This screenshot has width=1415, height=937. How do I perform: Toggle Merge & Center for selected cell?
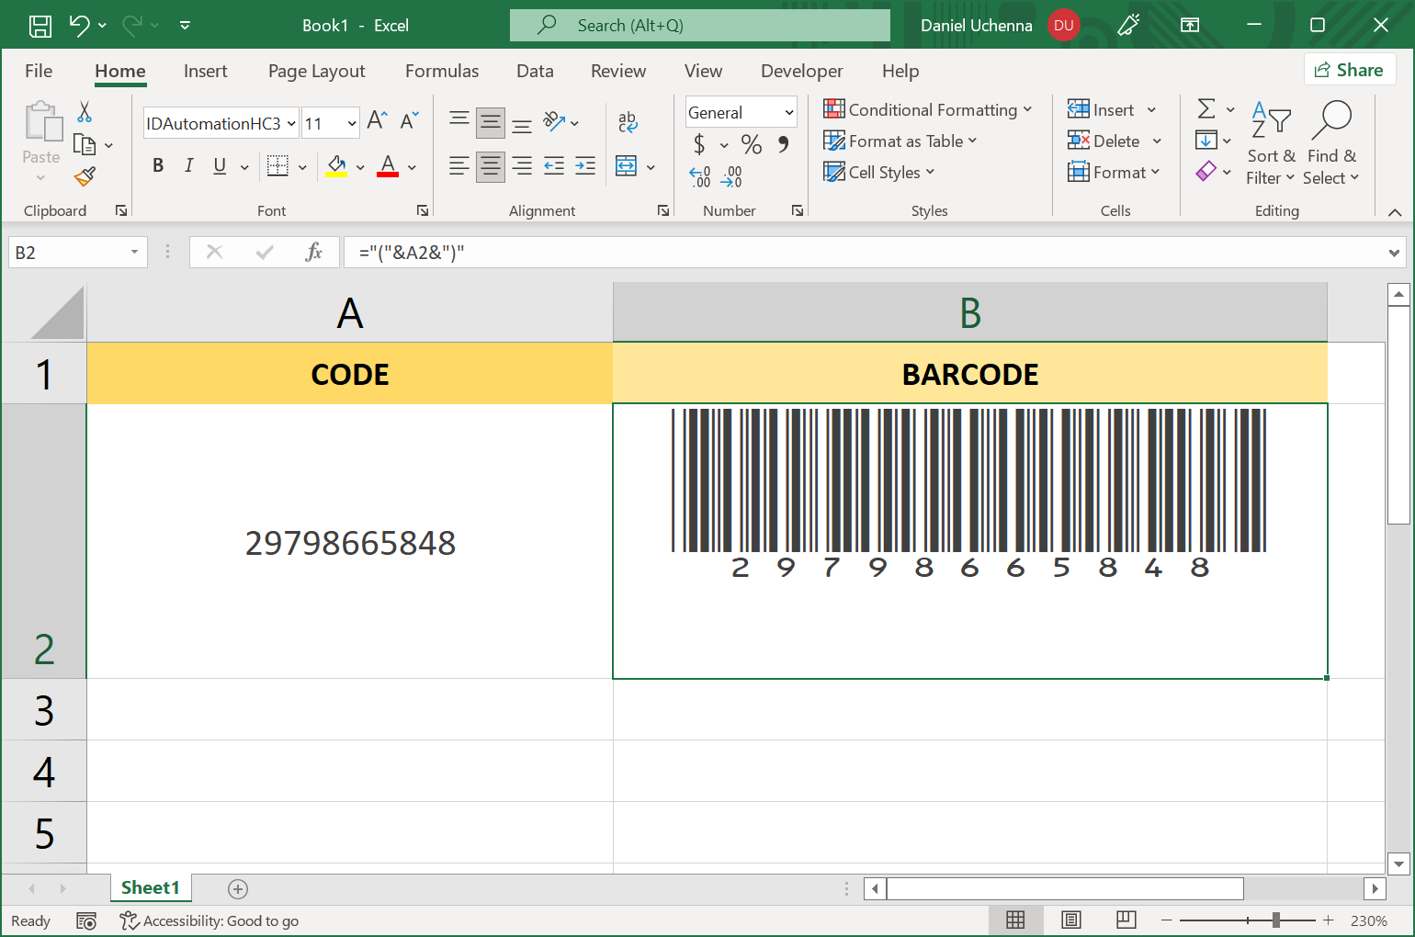(626, 166)
